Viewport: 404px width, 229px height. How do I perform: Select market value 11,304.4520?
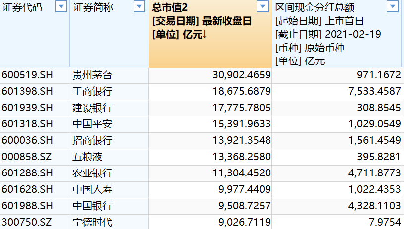210,173
